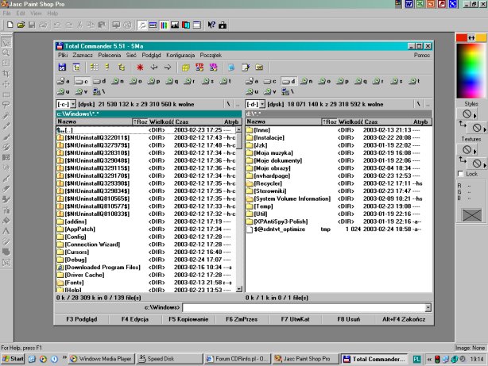Viewport: 488px width, 366px height.
Task: Open the Początek menu
Action: 211,55
